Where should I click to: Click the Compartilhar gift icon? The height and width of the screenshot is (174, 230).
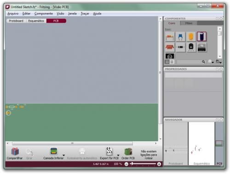[15, 151]
